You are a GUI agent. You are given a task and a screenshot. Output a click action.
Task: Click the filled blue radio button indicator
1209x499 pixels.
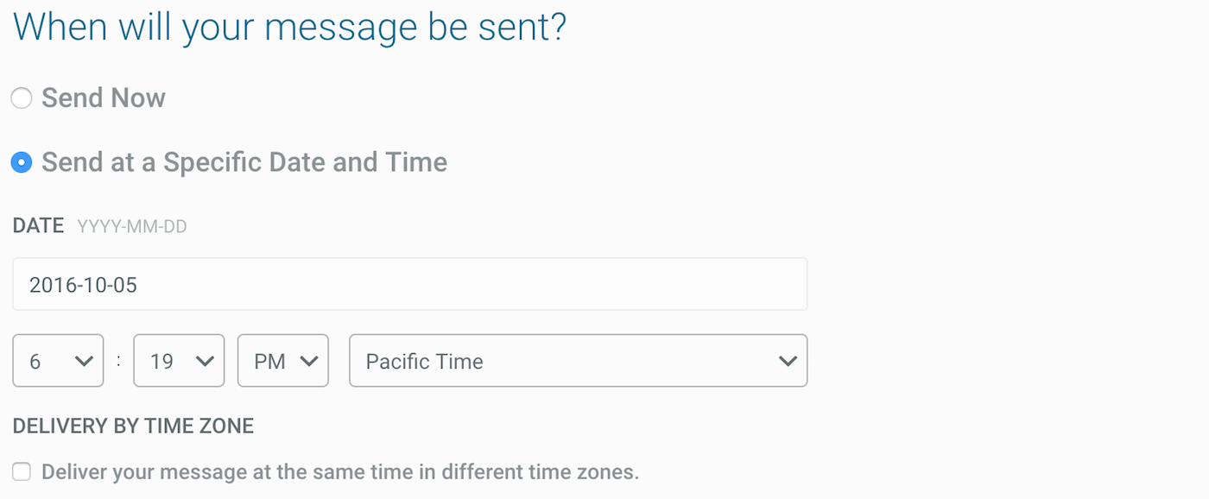[21, 161]
